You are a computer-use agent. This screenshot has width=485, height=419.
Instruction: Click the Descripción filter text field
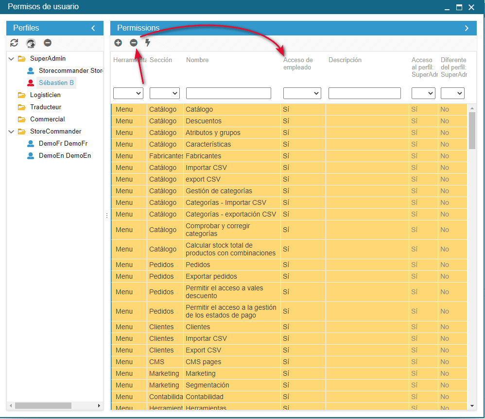point(364,93)
